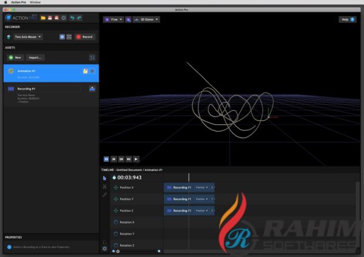
Task: Open the Window menu in menu bar
Action: [x=35, y=2]
